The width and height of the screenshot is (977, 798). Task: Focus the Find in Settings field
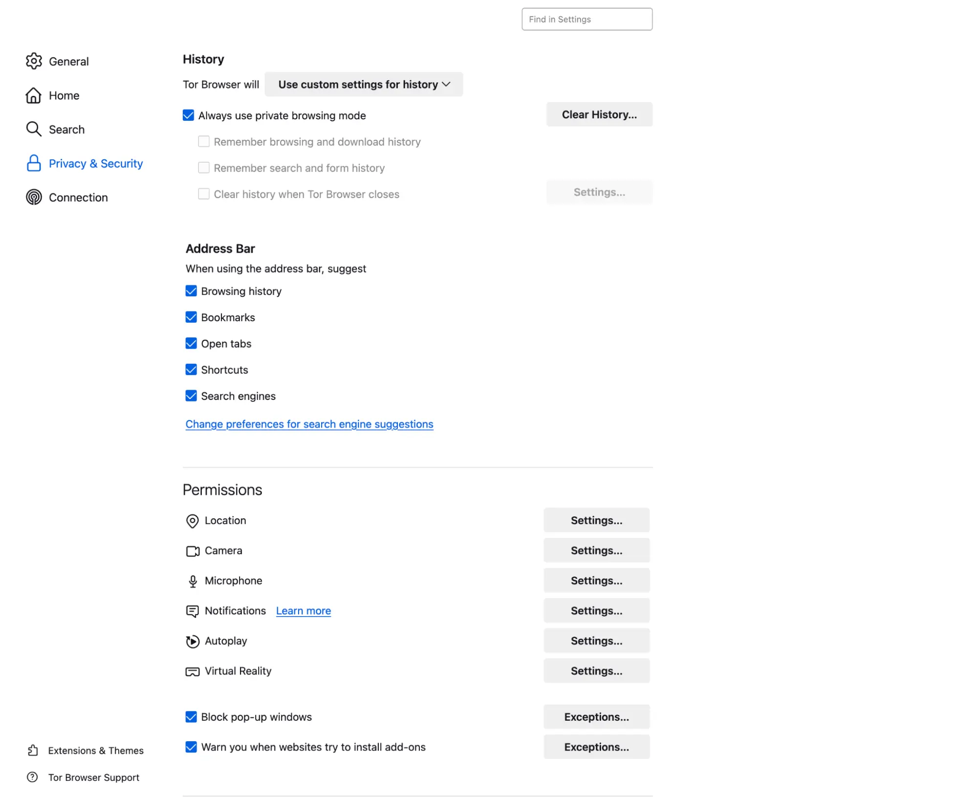coord(587,19)
